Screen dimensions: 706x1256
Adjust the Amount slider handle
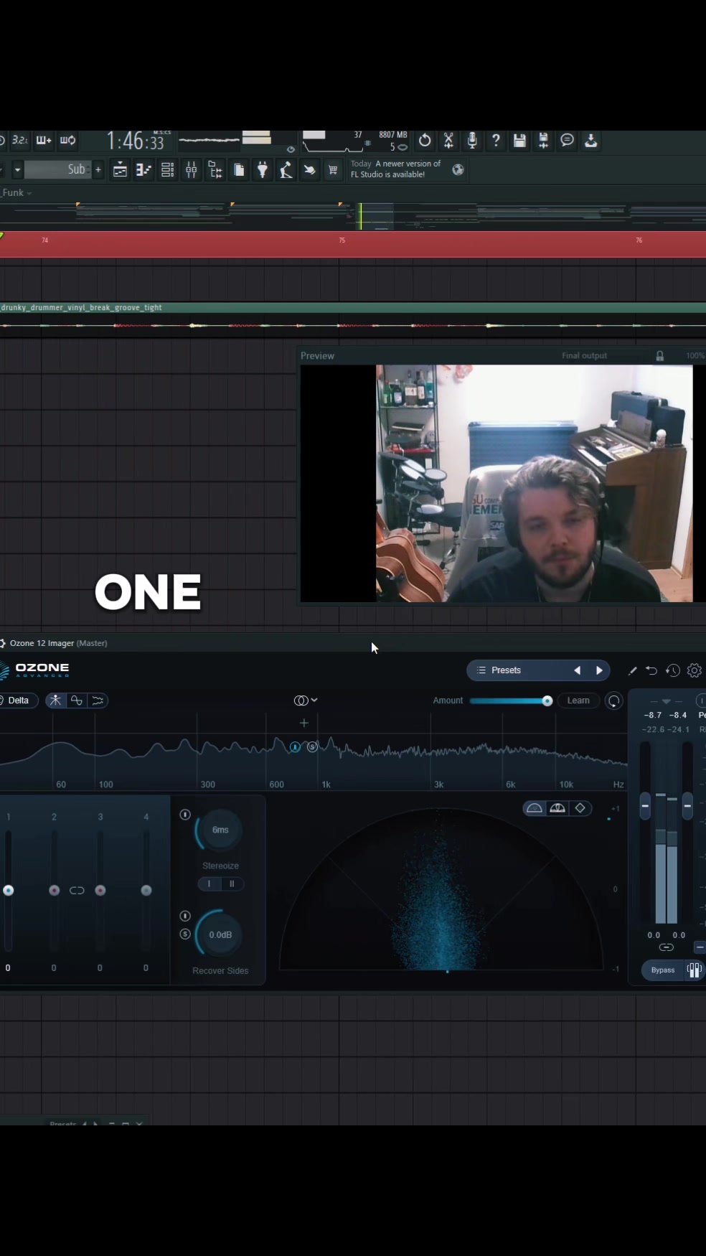547,700
